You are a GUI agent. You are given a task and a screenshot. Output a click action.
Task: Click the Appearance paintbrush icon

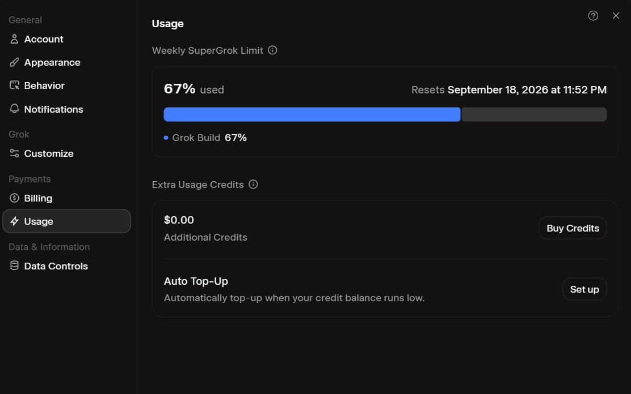pos(15,62)
